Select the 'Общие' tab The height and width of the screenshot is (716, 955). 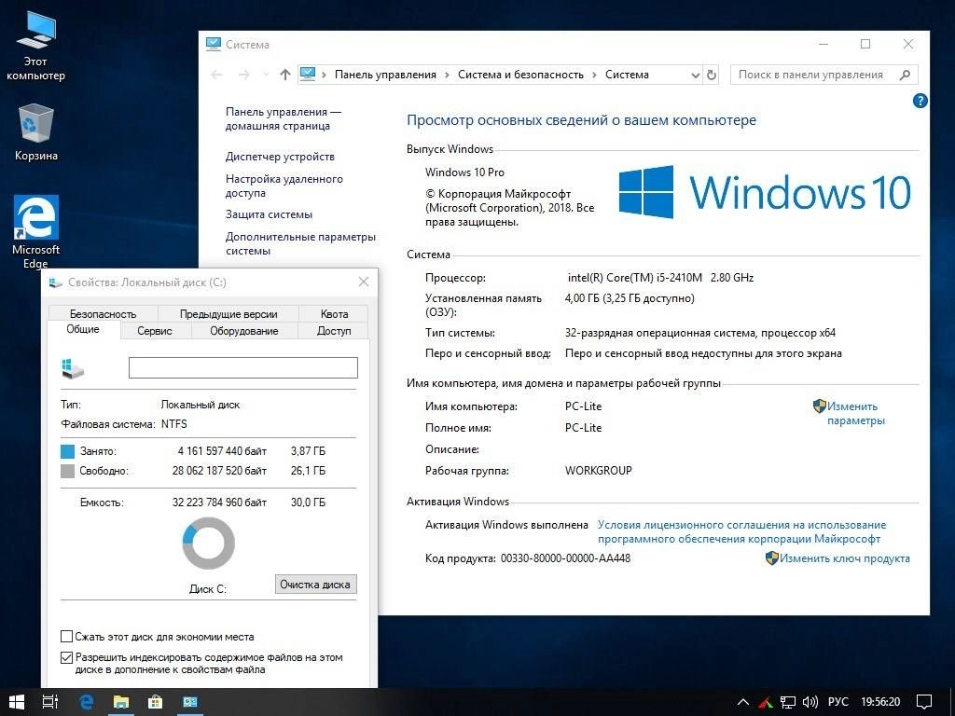(x=83, y=329)
